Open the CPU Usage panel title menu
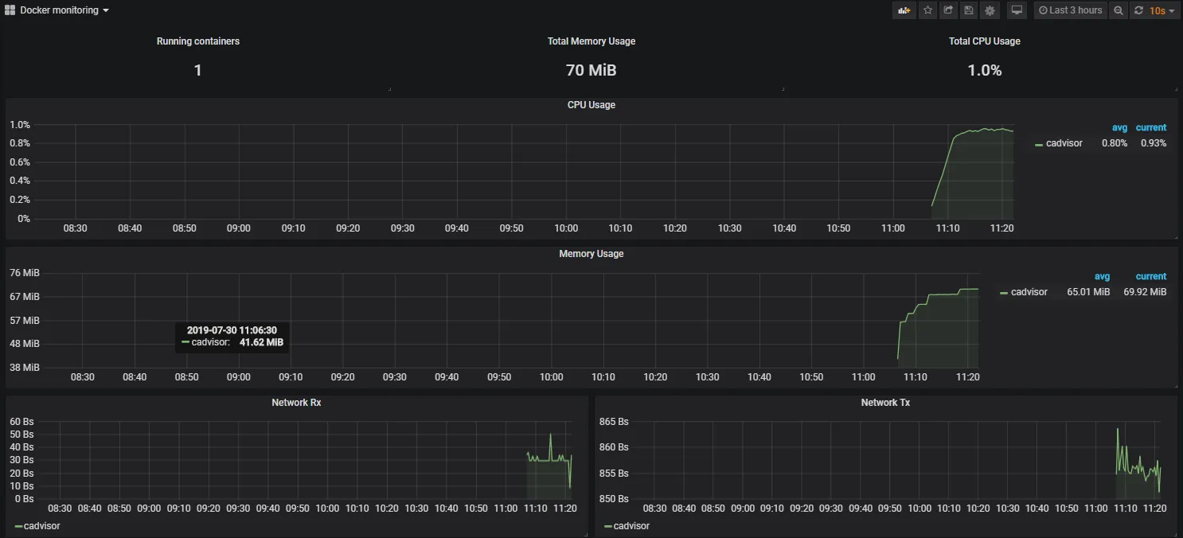Image resolution: width=1183 pixels, height=538 pixels. pos(591,105)
